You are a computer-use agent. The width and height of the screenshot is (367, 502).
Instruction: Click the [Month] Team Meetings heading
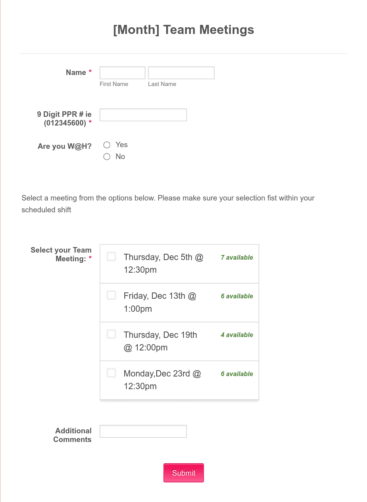(183, 30)
